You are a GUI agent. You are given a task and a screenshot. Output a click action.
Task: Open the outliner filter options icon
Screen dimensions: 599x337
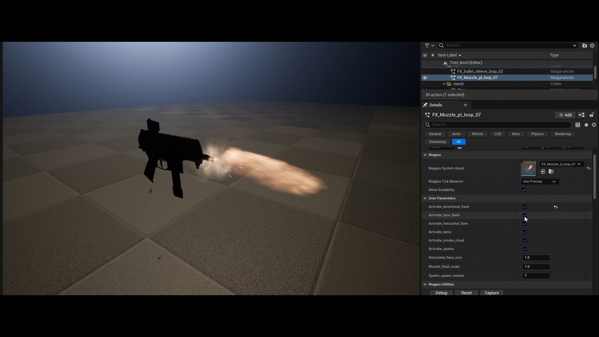[x=428, y=45]
